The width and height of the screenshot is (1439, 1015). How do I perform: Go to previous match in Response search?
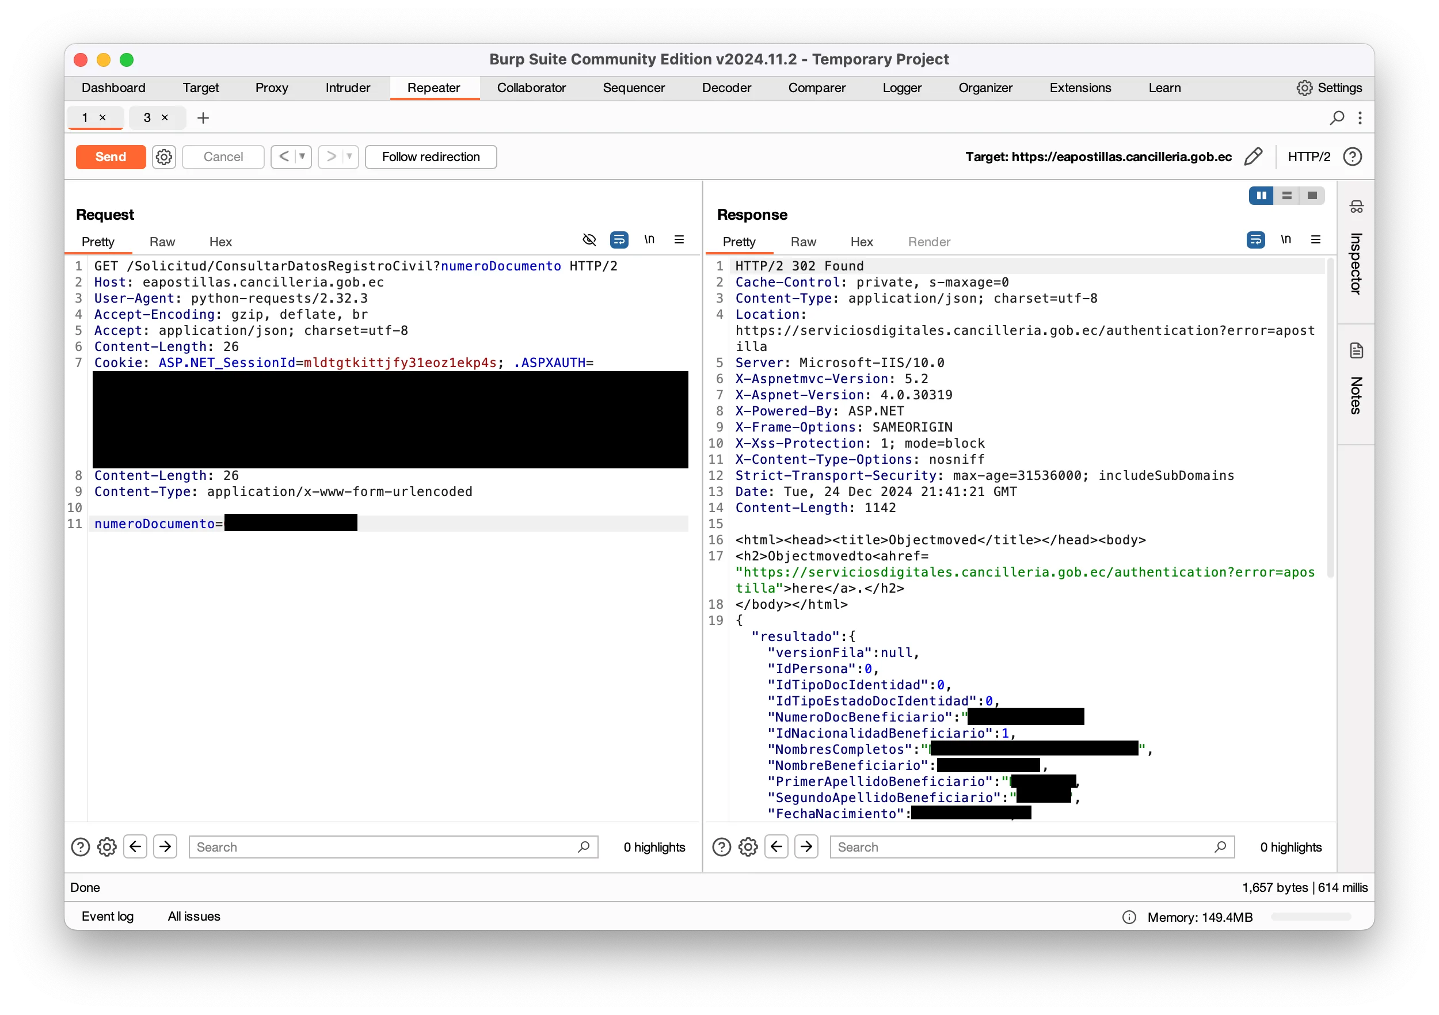coord(776,847)
